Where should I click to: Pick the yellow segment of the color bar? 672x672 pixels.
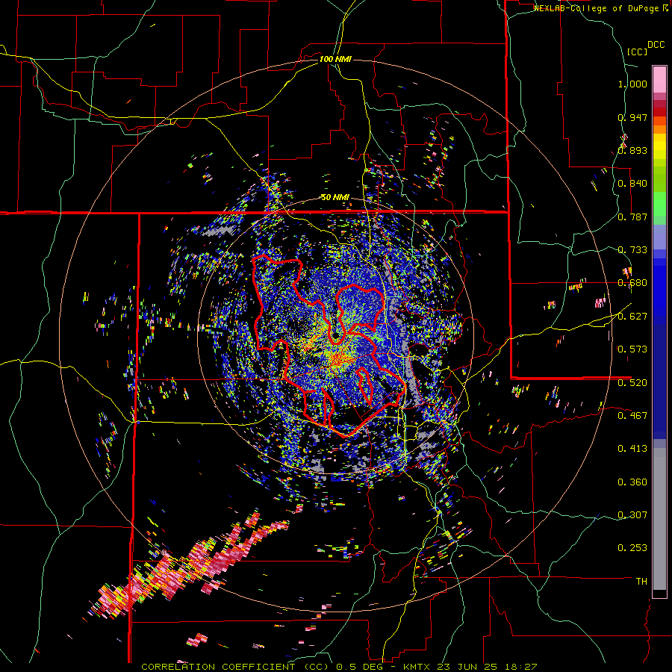click(659, 147)
